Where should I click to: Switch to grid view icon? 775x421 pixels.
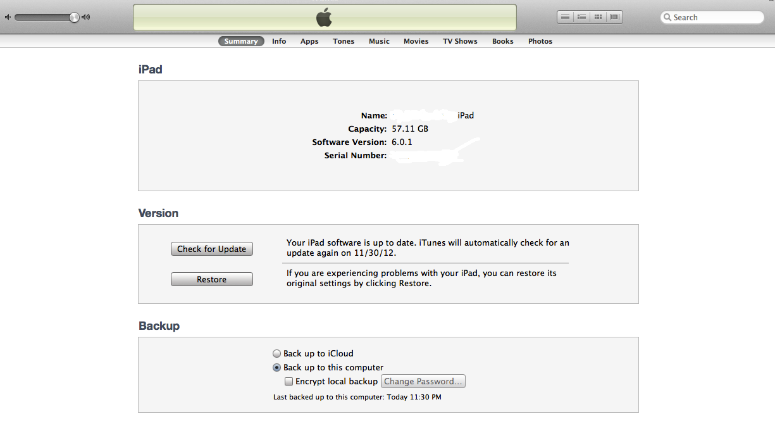pos(598,17)
